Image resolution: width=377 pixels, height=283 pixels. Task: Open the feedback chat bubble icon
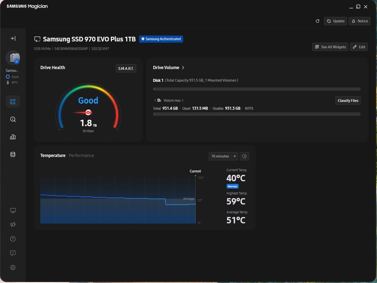pos(13,253)
